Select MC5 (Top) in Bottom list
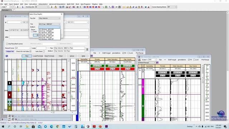Screen dimensions: 229x129 pos(49,37)
